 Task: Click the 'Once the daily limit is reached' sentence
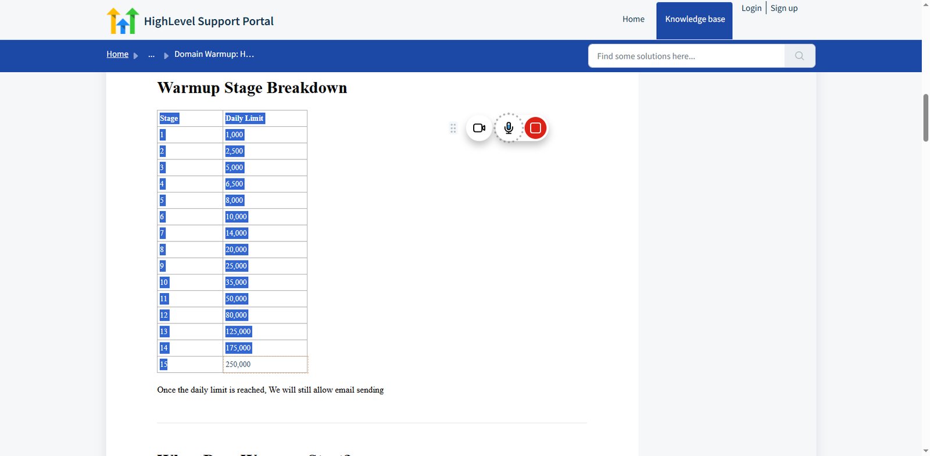(x=270, y=390)
